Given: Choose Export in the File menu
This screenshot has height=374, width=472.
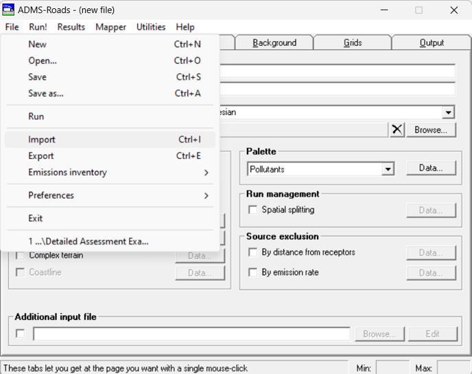Looking at the screenshot, I should pos(41,156).
